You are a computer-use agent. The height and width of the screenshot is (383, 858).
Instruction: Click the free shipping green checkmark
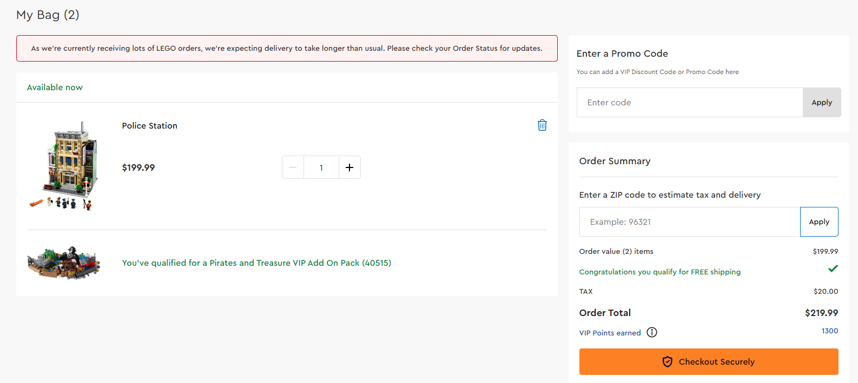pos(833,268)
